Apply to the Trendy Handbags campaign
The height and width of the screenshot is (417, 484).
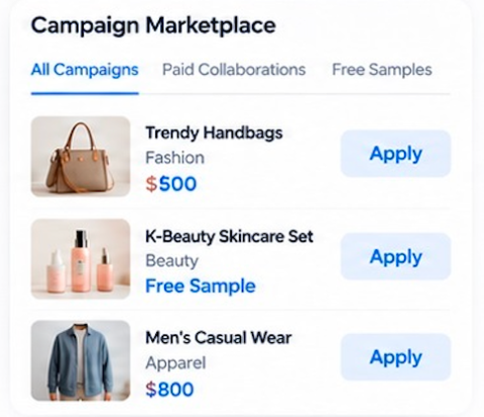point(396,153)
